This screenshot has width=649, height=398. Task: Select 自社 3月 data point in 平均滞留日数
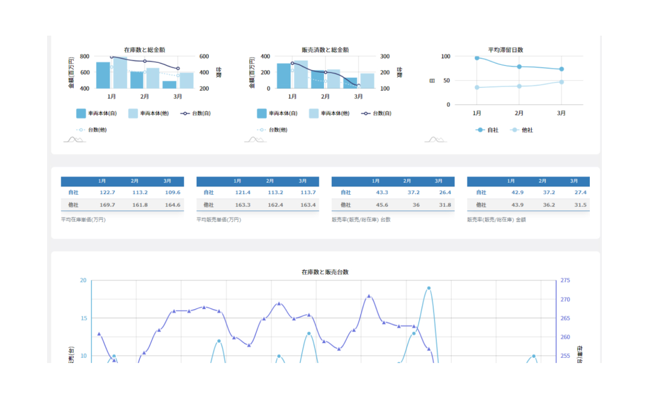coord(561,69)
